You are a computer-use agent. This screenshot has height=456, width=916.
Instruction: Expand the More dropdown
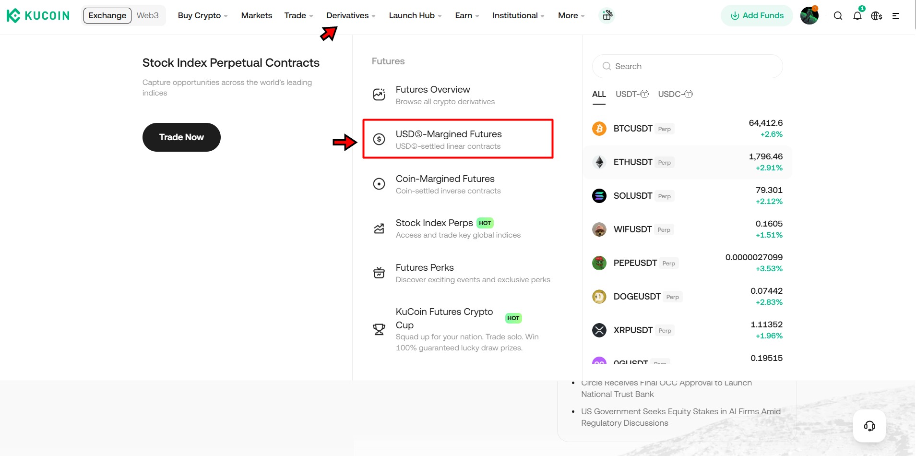(x=571, y=15)
